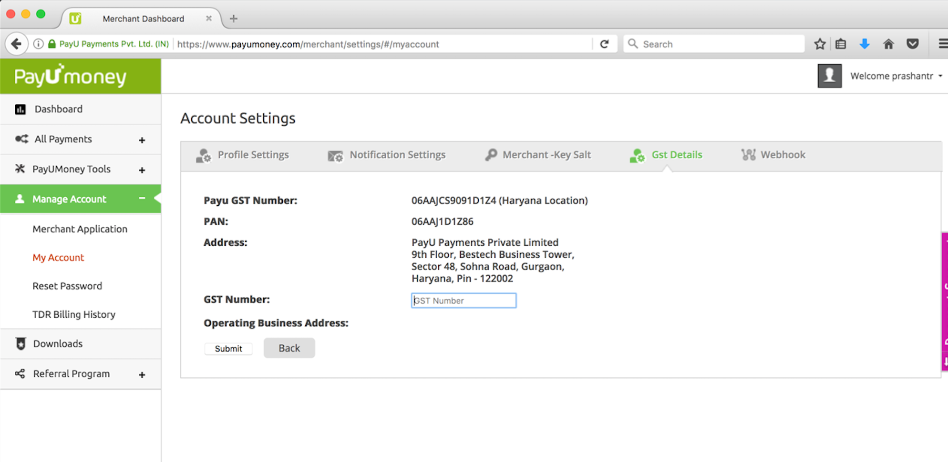Expand PayUMoney Tools with the plus sign
Image resolution: width=948 pixels, height=462 pixels.
(x=142, y=170)
